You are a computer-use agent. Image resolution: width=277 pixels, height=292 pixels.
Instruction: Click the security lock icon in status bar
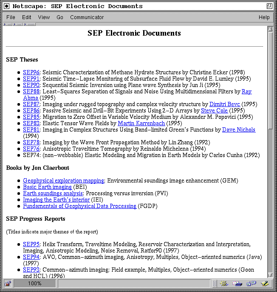[x=8, y=284]
